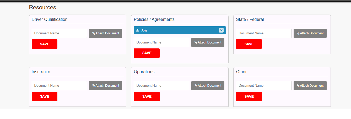351x119 pixels.
Task: Save the State / Federal document
Action: click(249, 44)
